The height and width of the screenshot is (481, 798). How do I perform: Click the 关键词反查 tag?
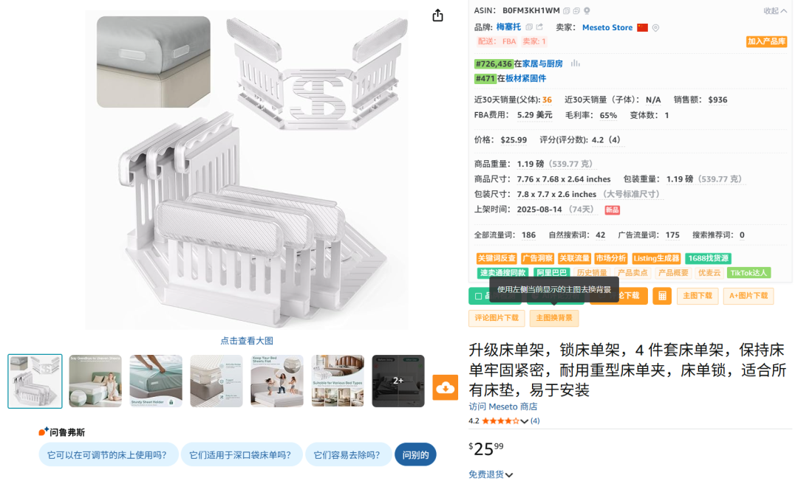(497, 258)
